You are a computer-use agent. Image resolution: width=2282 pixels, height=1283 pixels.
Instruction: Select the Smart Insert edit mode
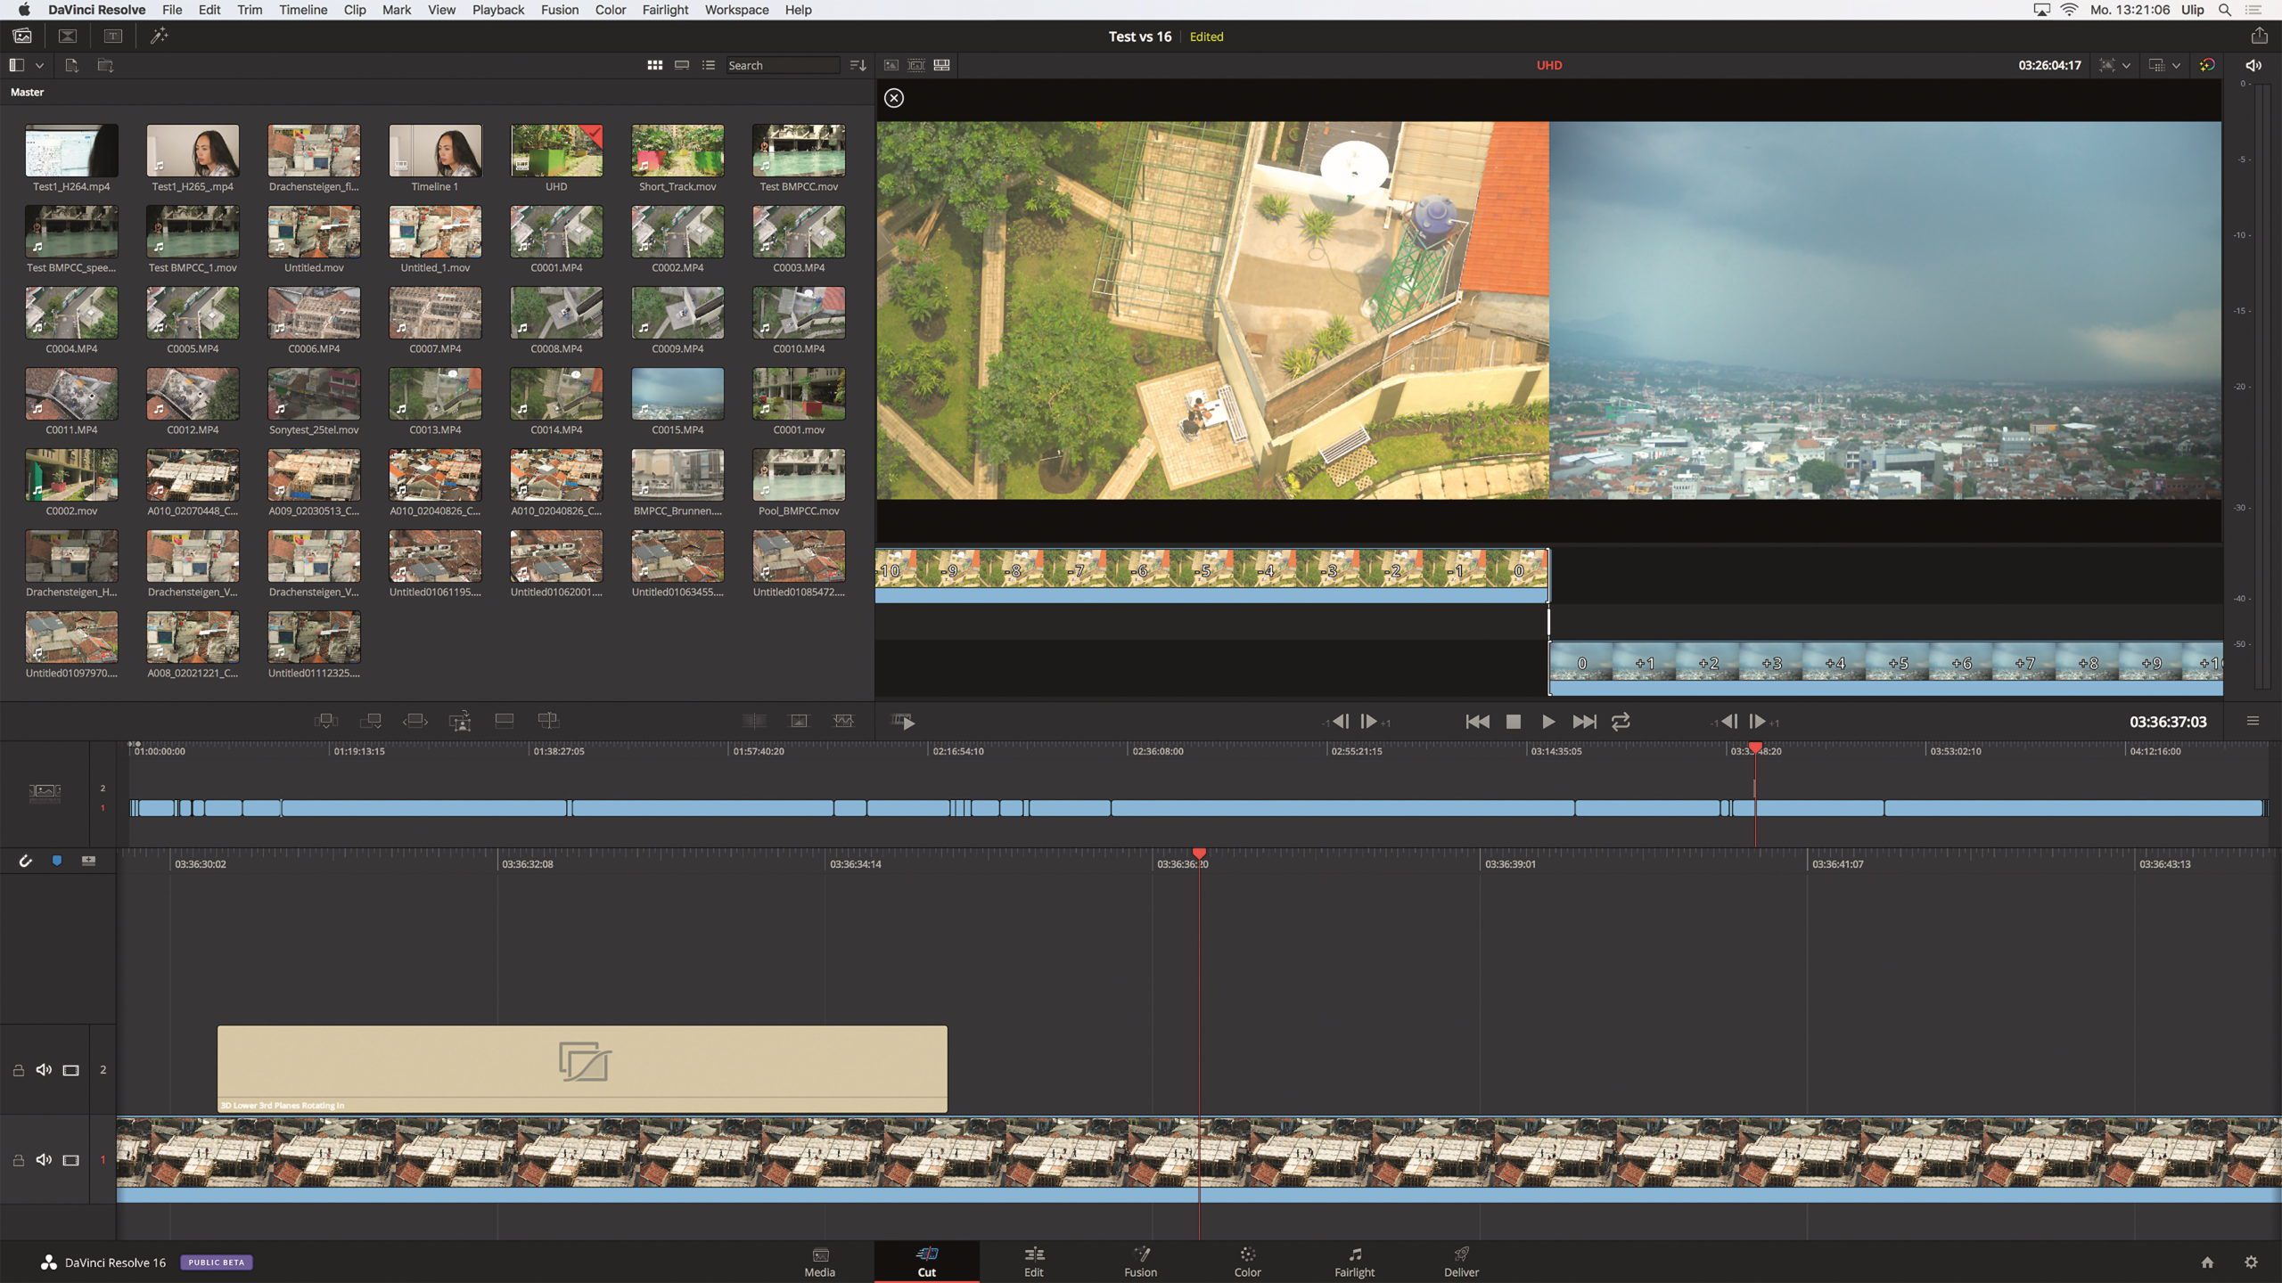pos(325,721)
